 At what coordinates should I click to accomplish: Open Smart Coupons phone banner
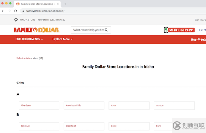coord(179,30)
